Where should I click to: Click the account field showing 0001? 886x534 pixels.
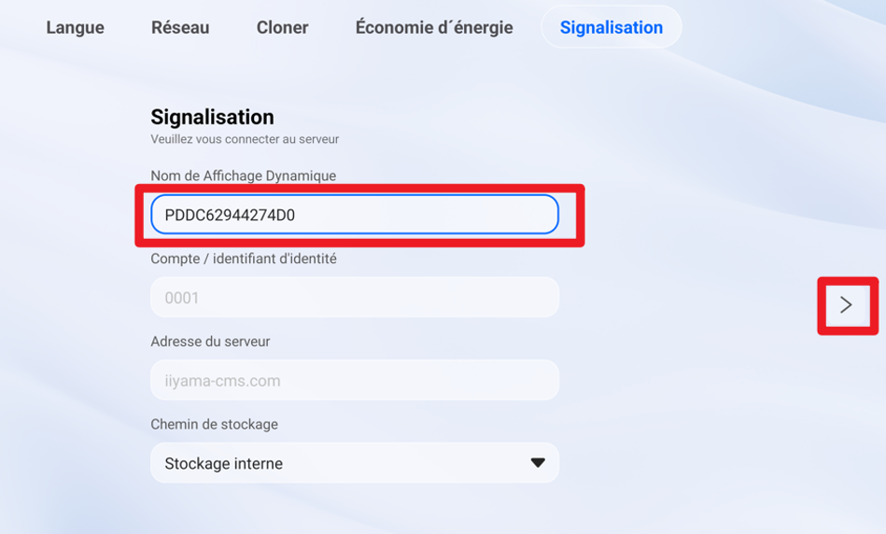[x=354, y=298]
